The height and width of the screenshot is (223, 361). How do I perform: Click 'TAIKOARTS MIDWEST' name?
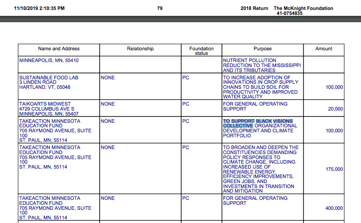coord(45,104)
